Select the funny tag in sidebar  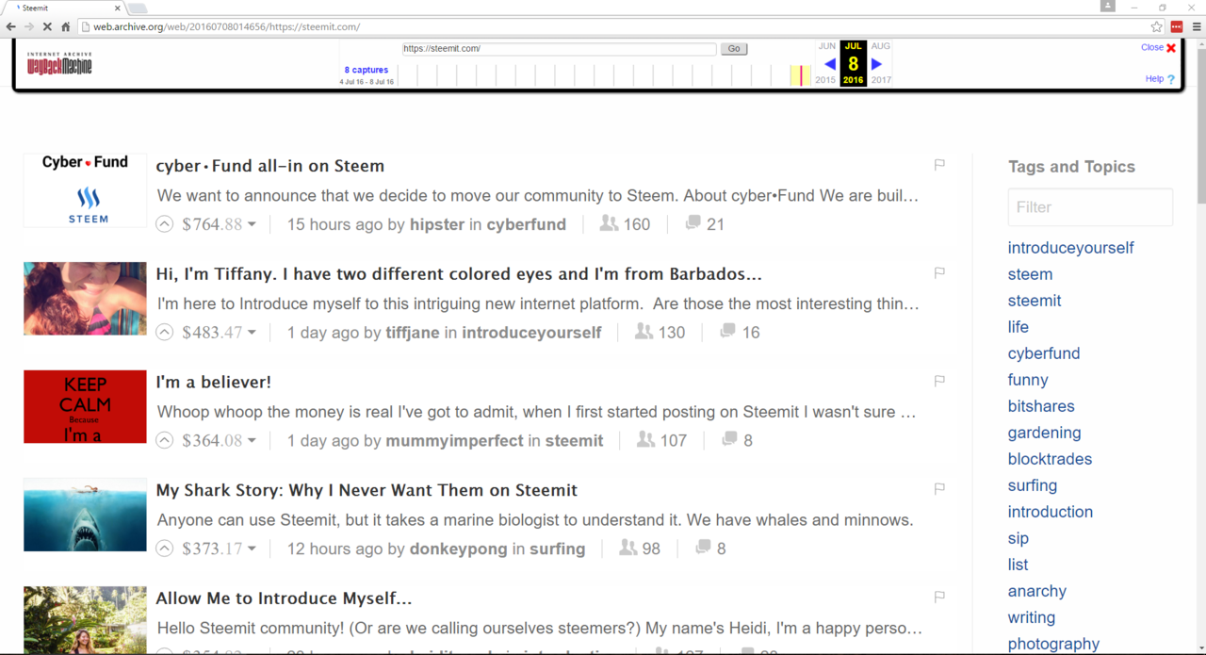(x=1027, y=380)
